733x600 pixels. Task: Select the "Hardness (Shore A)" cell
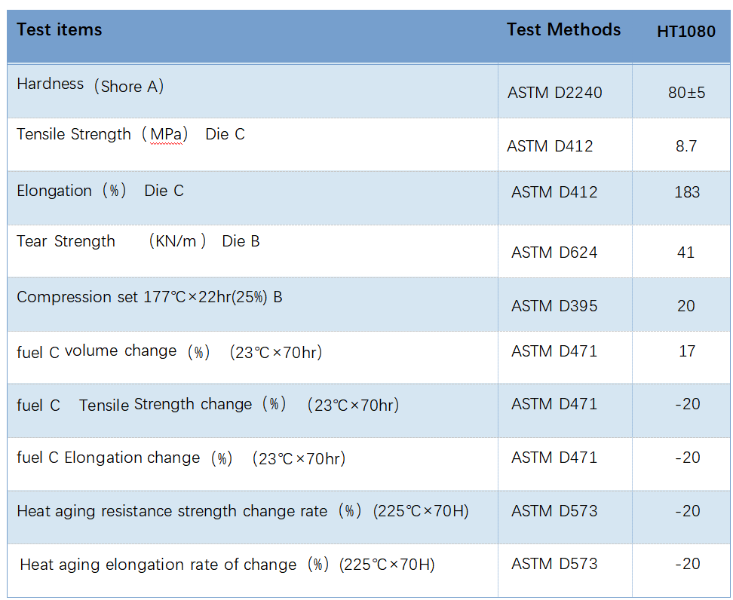(90, 85)
